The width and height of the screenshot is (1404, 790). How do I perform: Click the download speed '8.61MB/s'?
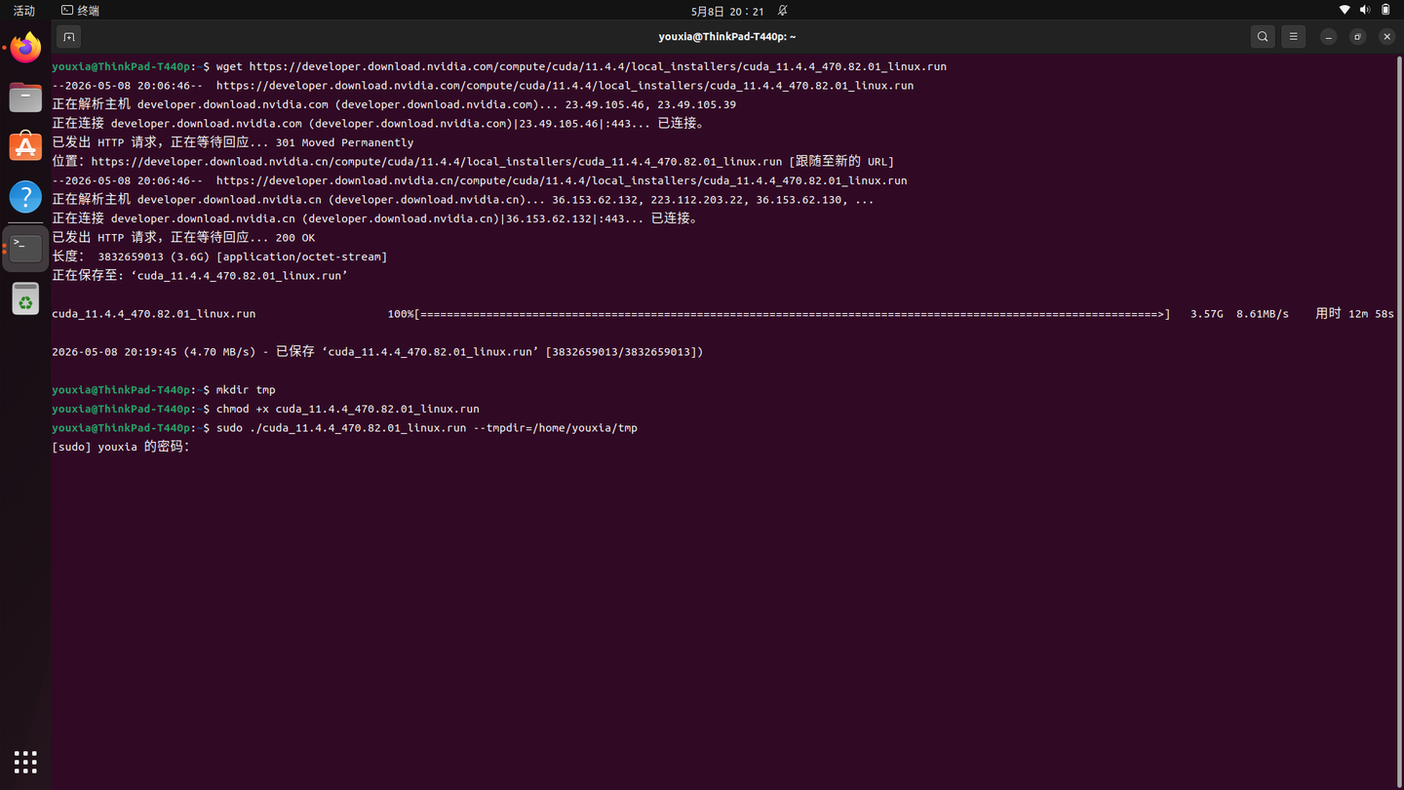(x=1263, y=314)
